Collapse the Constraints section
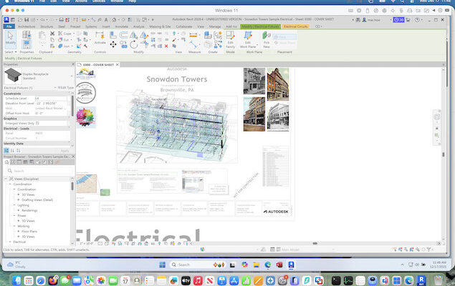The image size is (455, 286). [x=69, y=94]
